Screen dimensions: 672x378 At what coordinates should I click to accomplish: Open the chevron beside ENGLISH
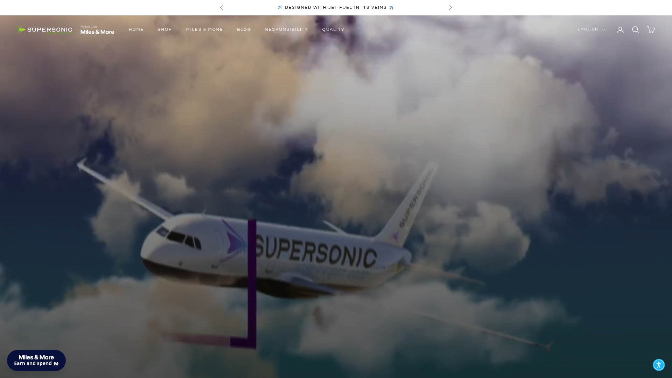pos(603,30)
